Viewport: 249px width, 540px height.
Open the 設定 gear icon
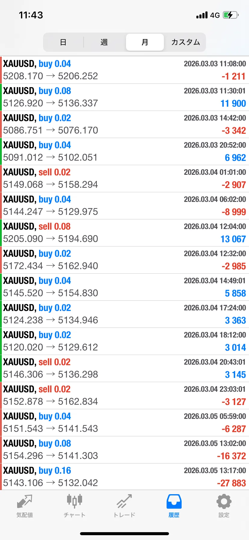224,501
